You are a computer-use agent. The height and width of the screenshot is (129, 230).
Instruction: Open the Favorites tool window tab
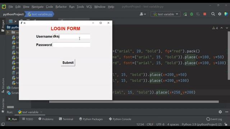[x=3, y=105]
